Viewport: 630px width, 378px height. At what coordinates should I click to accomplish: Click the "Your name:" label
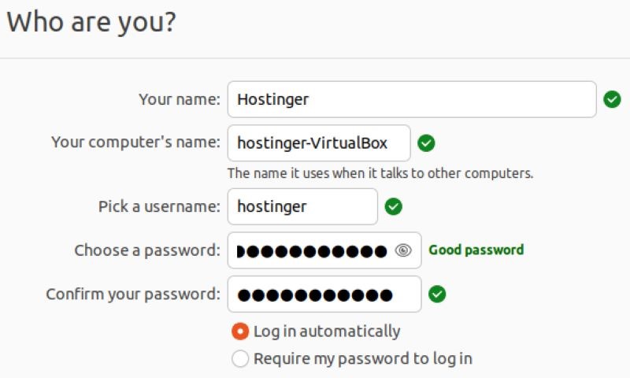click(x=180, y=99)
